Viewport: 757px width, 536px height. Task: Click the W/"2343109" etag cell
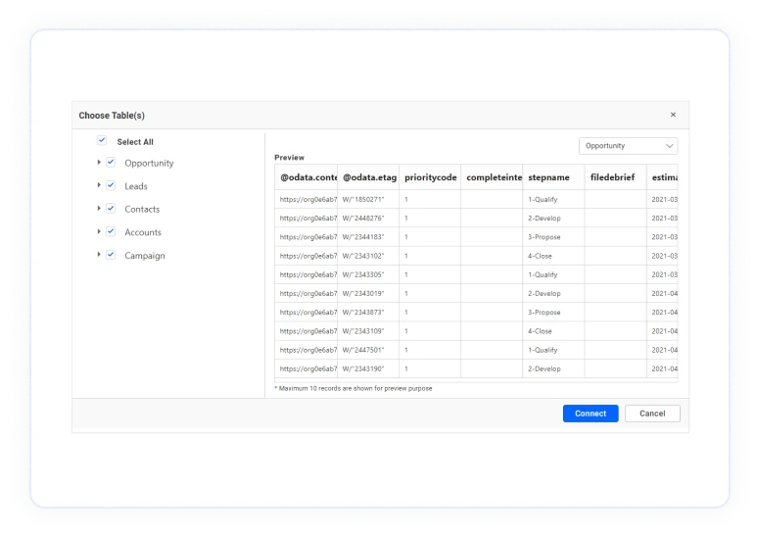coord(368,331)
